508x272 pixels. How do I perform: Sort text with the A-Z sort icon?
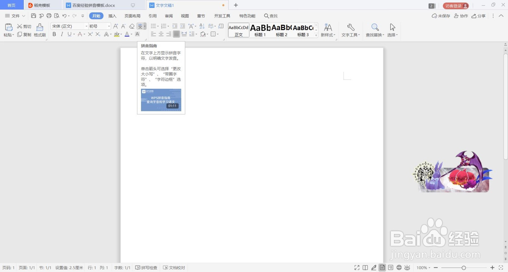[202, 26]
